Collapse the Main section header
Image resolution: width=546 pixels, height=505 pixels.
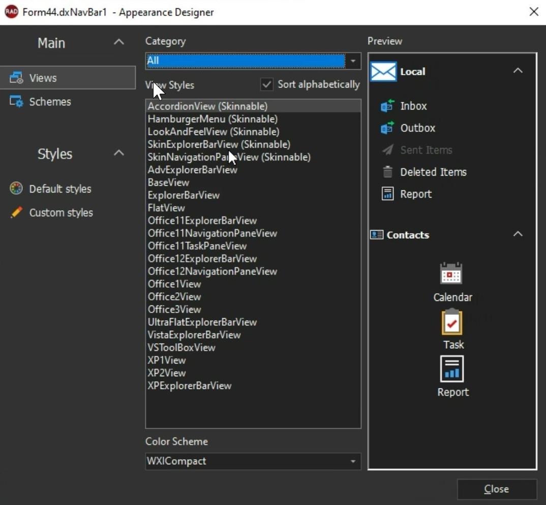[119, 43]
